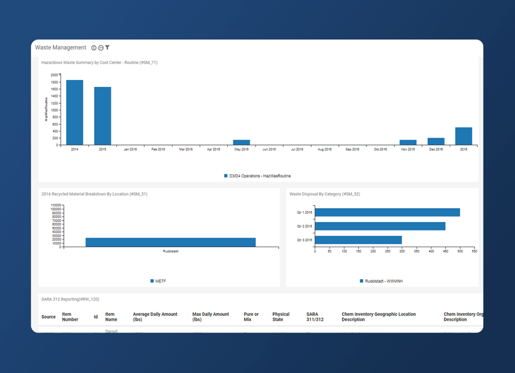515x373 pixels.
Task: Click the Waste Disposal By Category chart title
Action: 325,193
